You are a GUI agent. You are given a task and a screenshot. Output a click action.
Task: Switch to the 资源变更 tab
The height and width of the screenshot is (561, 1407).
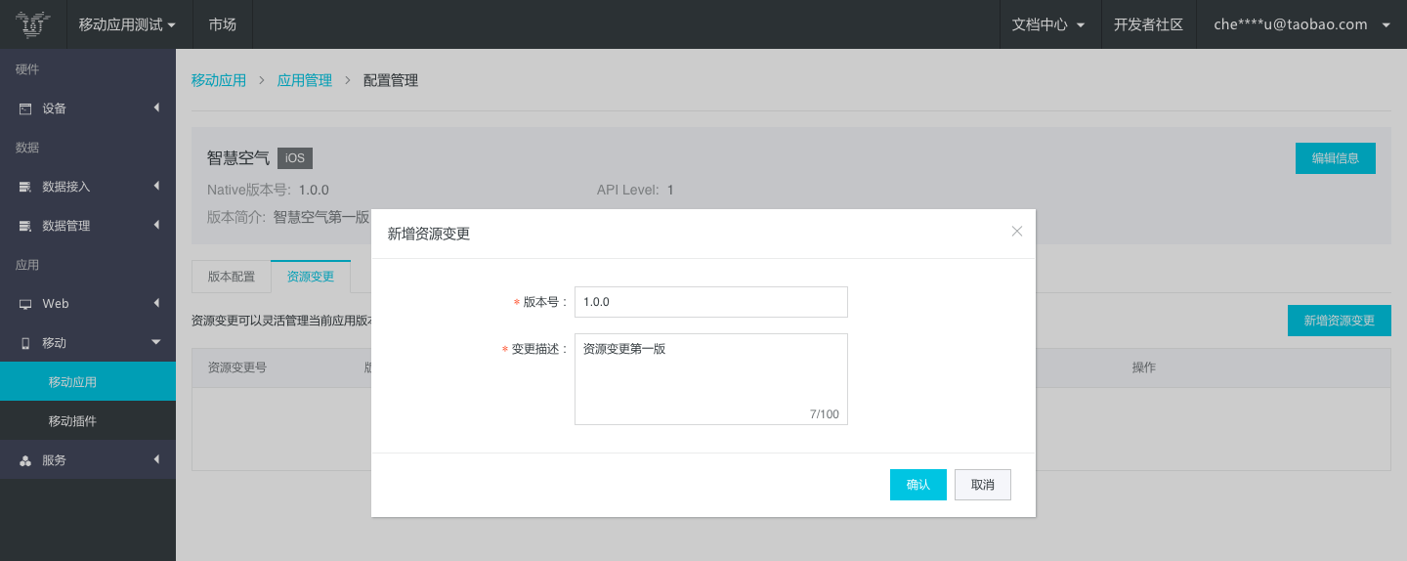311,277
